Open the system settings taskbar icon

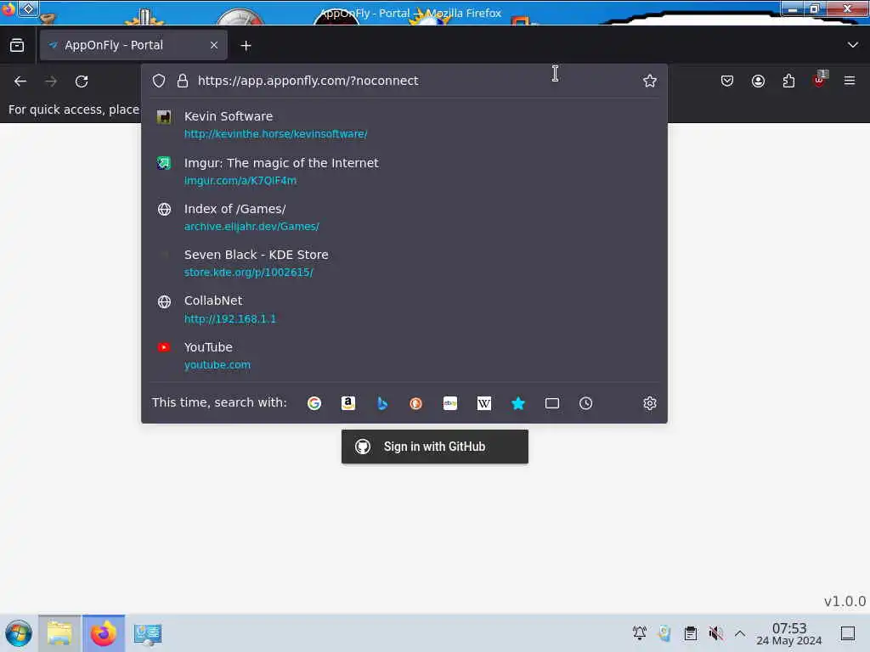click(148, 633)
